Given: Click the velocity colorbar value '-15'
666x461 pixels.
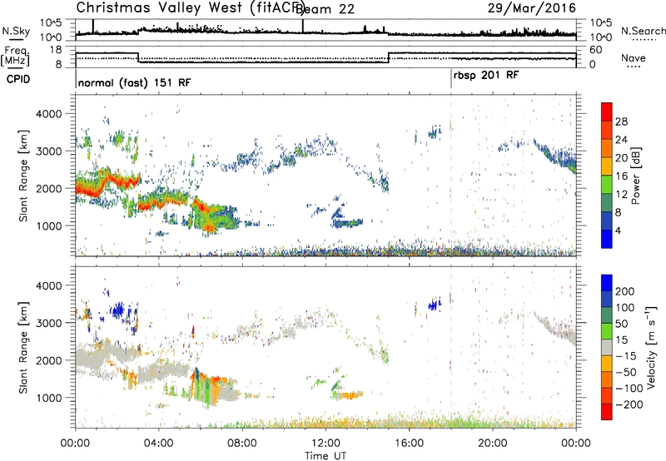Looking at the screenshot, I should pos(626,355).
